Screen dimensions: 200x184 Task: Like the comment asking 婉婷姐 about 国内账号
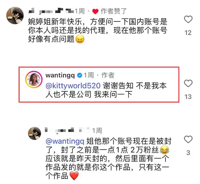(188, 19)
